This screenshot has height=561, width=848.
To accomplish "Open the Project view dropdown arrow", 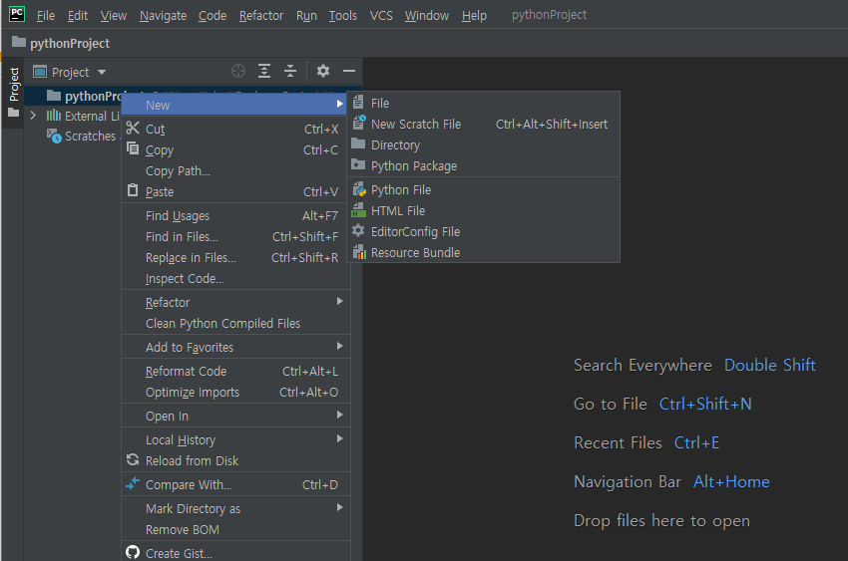I will (x=102, y=72).
